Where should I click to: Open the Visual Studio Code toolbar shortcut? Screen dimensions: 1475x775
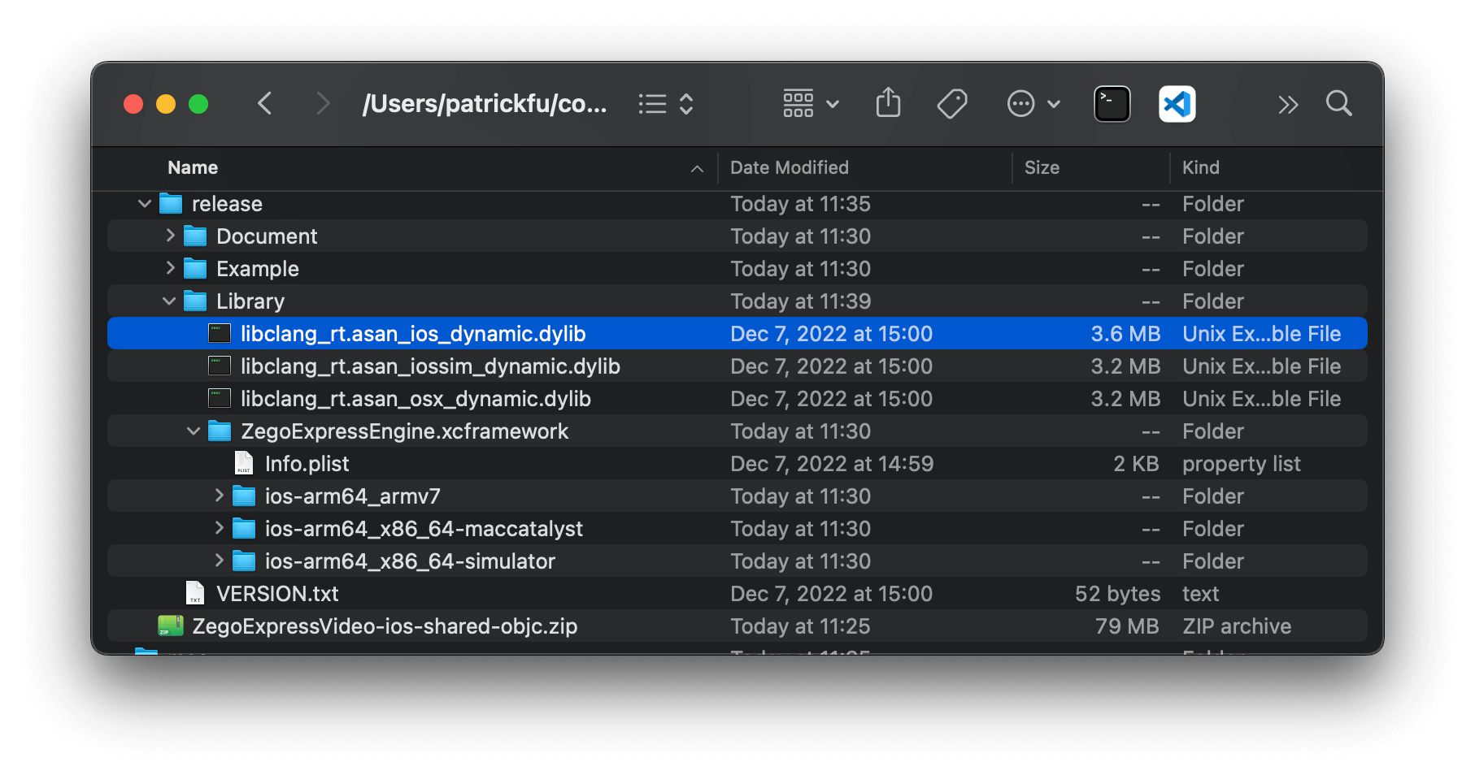1177,104
